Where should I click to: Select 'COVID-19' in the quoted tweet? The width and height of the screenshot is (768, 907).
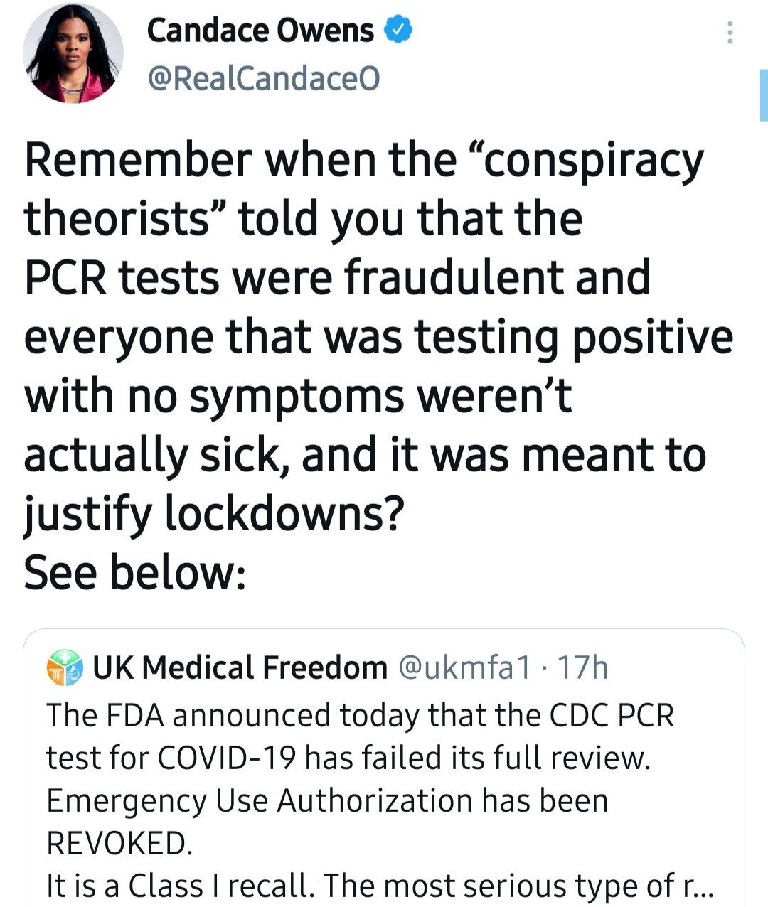tap(228, 758)
